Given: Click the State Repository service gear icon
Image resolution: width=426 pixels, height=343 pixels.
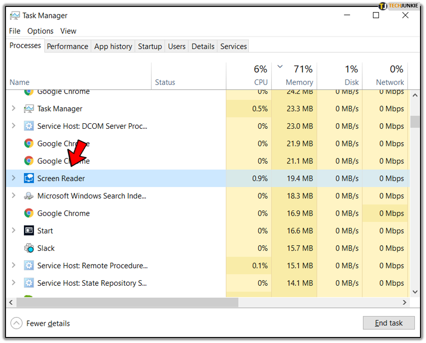Looking at the screenshot, I should 29,283.
